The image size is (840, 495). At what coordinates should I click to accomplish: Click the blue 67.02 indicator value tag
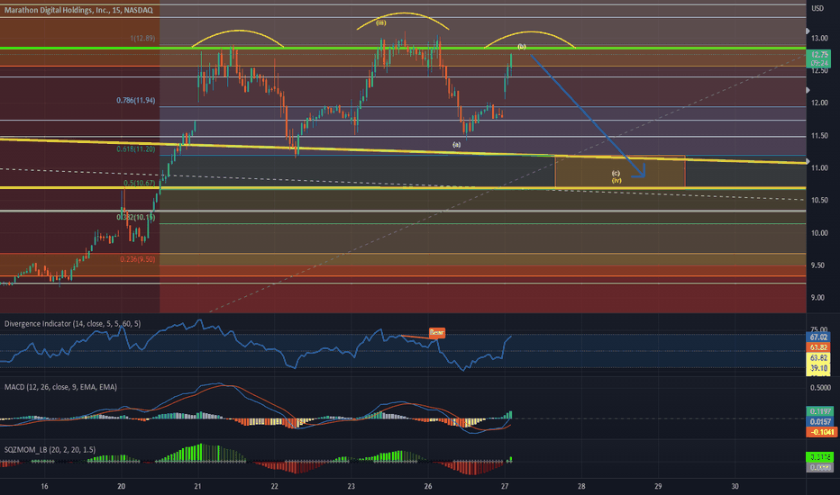click(x=818, y=337)
